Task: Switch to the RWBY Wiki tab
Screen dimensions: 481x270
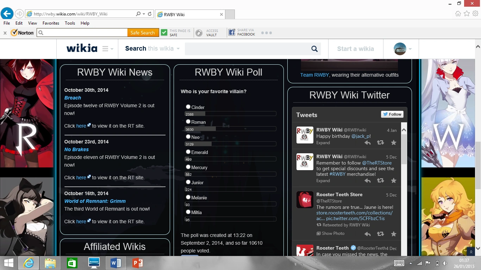Action: tap(190, 14)
